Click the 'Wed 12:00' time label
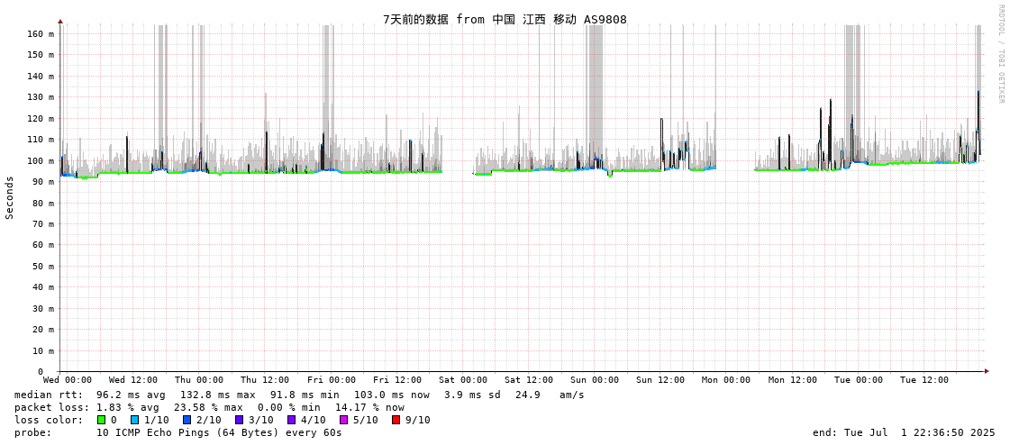The height and width of the screenshot is (445, 1010). pos(133,380)
